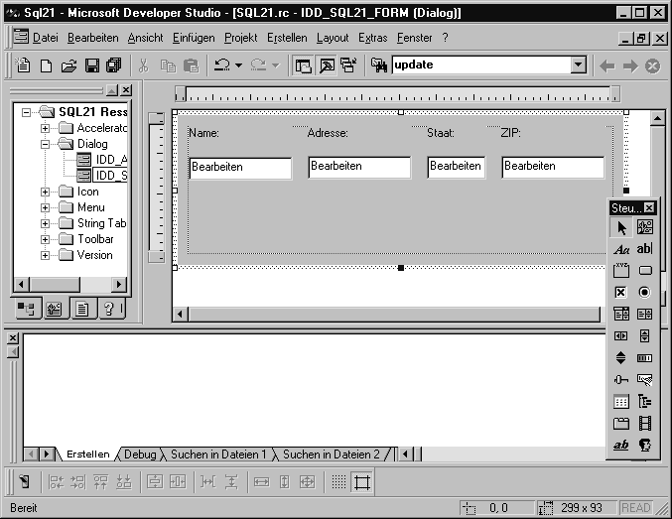Select the edit box under Name label

(x=240, y=168)
